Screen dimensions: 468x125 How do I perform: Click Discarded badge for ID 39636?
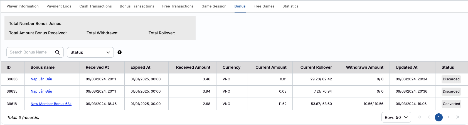tap(451, 79)
